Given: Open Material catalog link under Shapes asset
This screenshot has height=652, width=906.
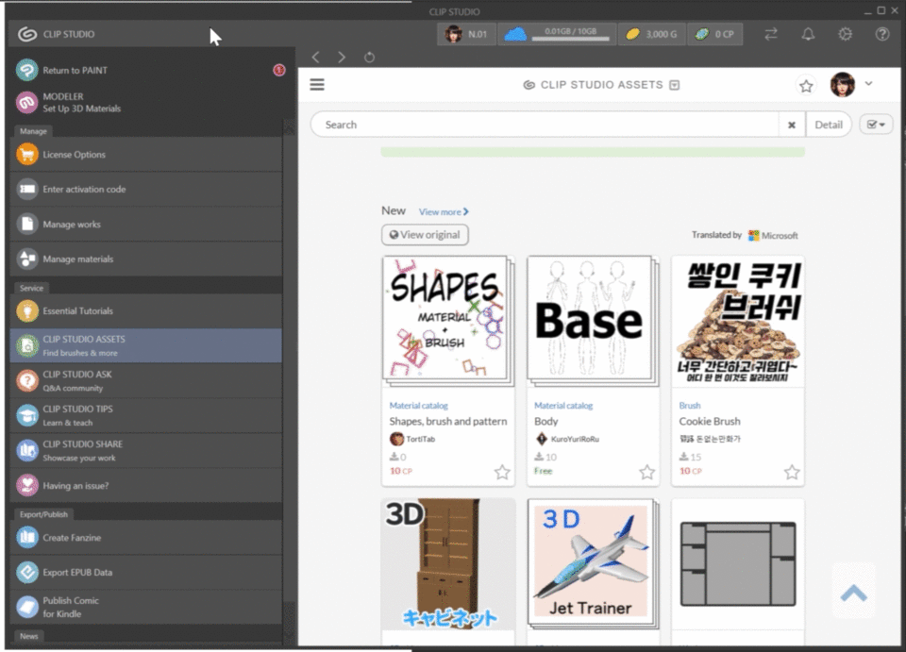Looking at the screenshot, I should [x=418, y=406].
